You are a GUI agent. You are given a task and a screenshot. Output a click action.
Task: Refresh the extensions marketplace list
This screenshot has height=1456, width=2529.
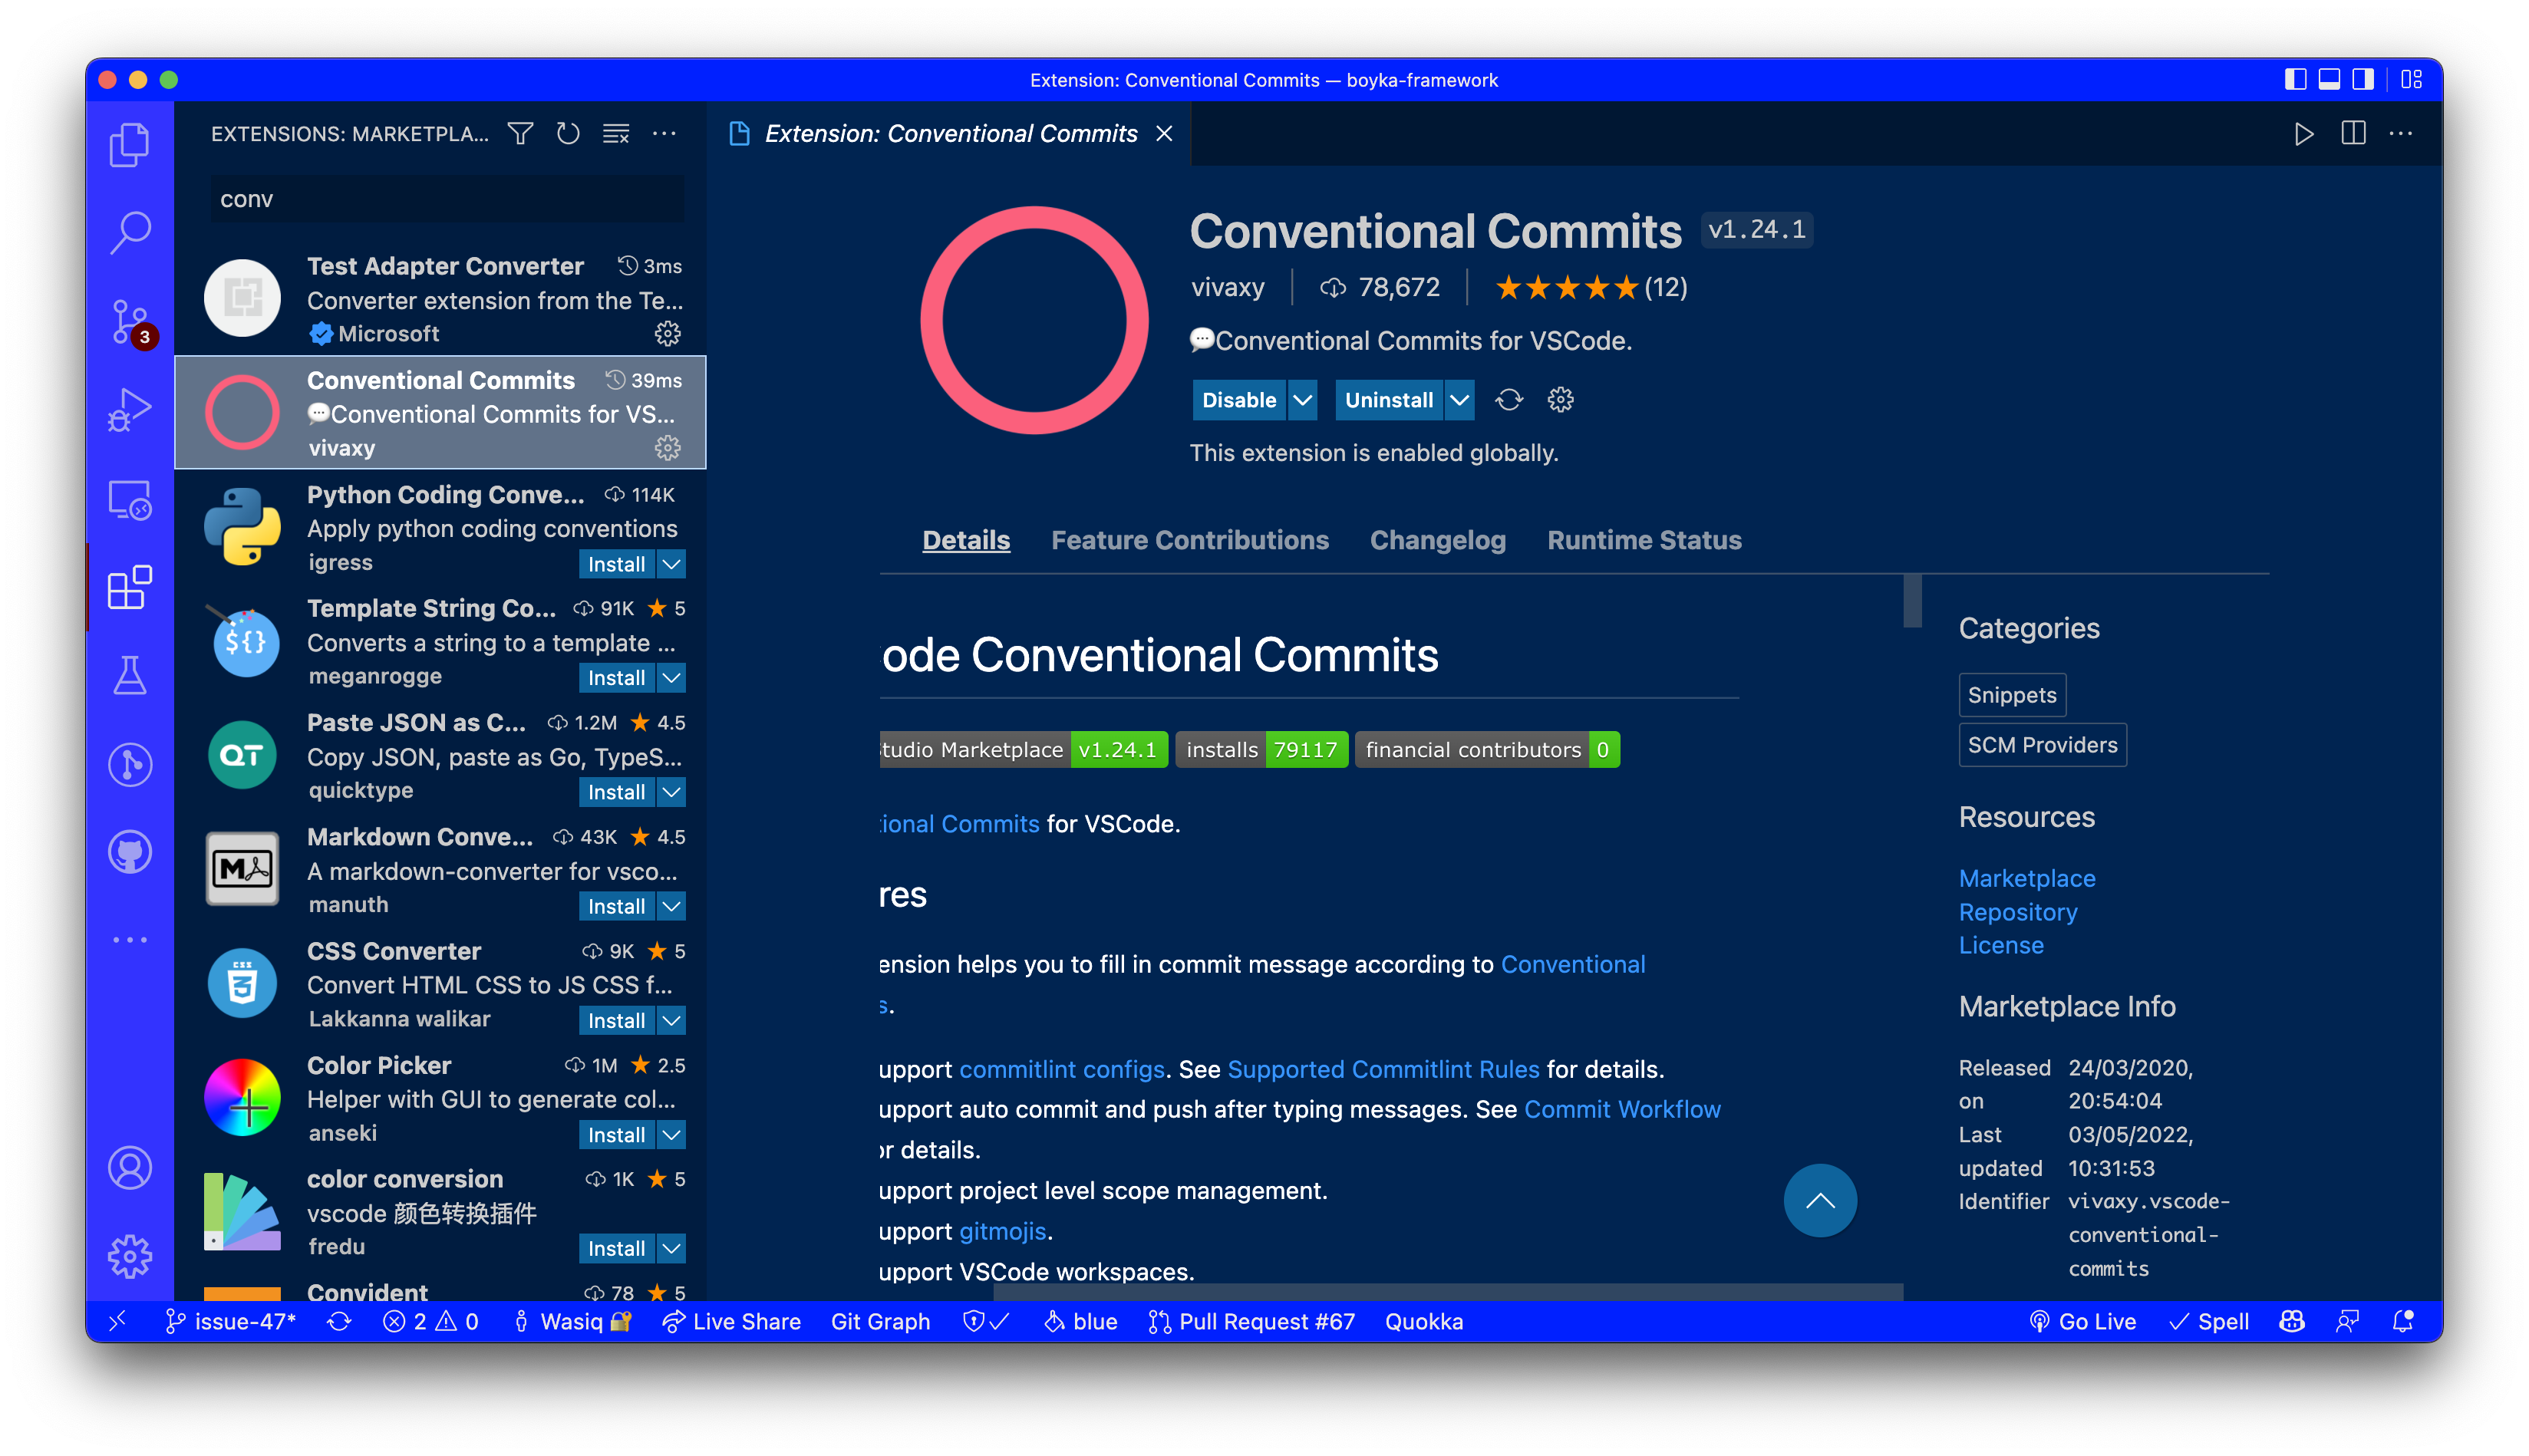coord(567,133)
